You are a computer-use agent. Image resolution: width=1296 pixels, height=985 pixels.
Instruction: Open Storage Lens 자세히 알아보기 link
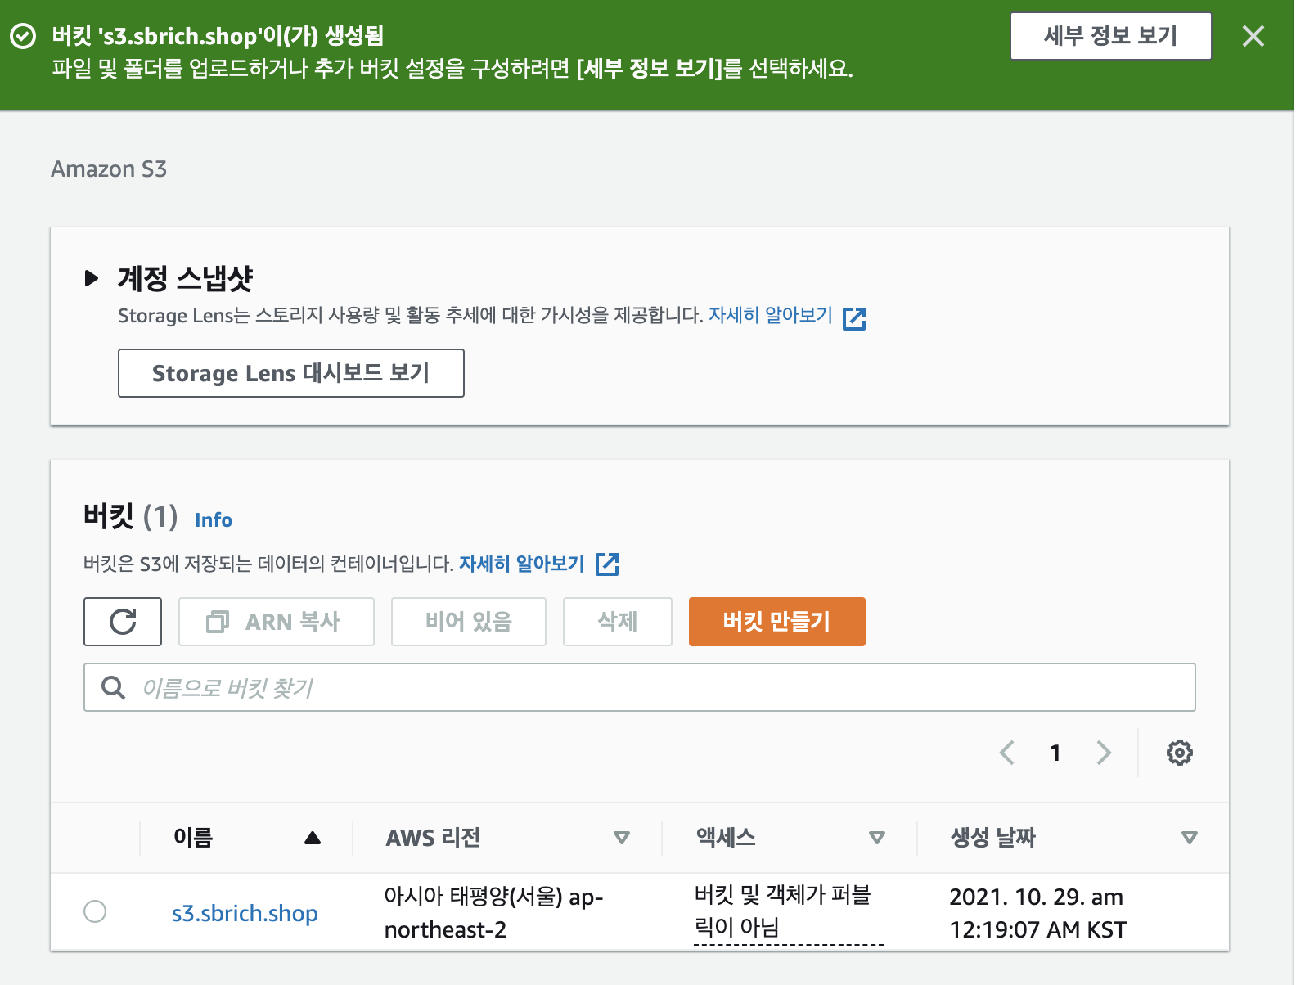click(x=770, y=315)
